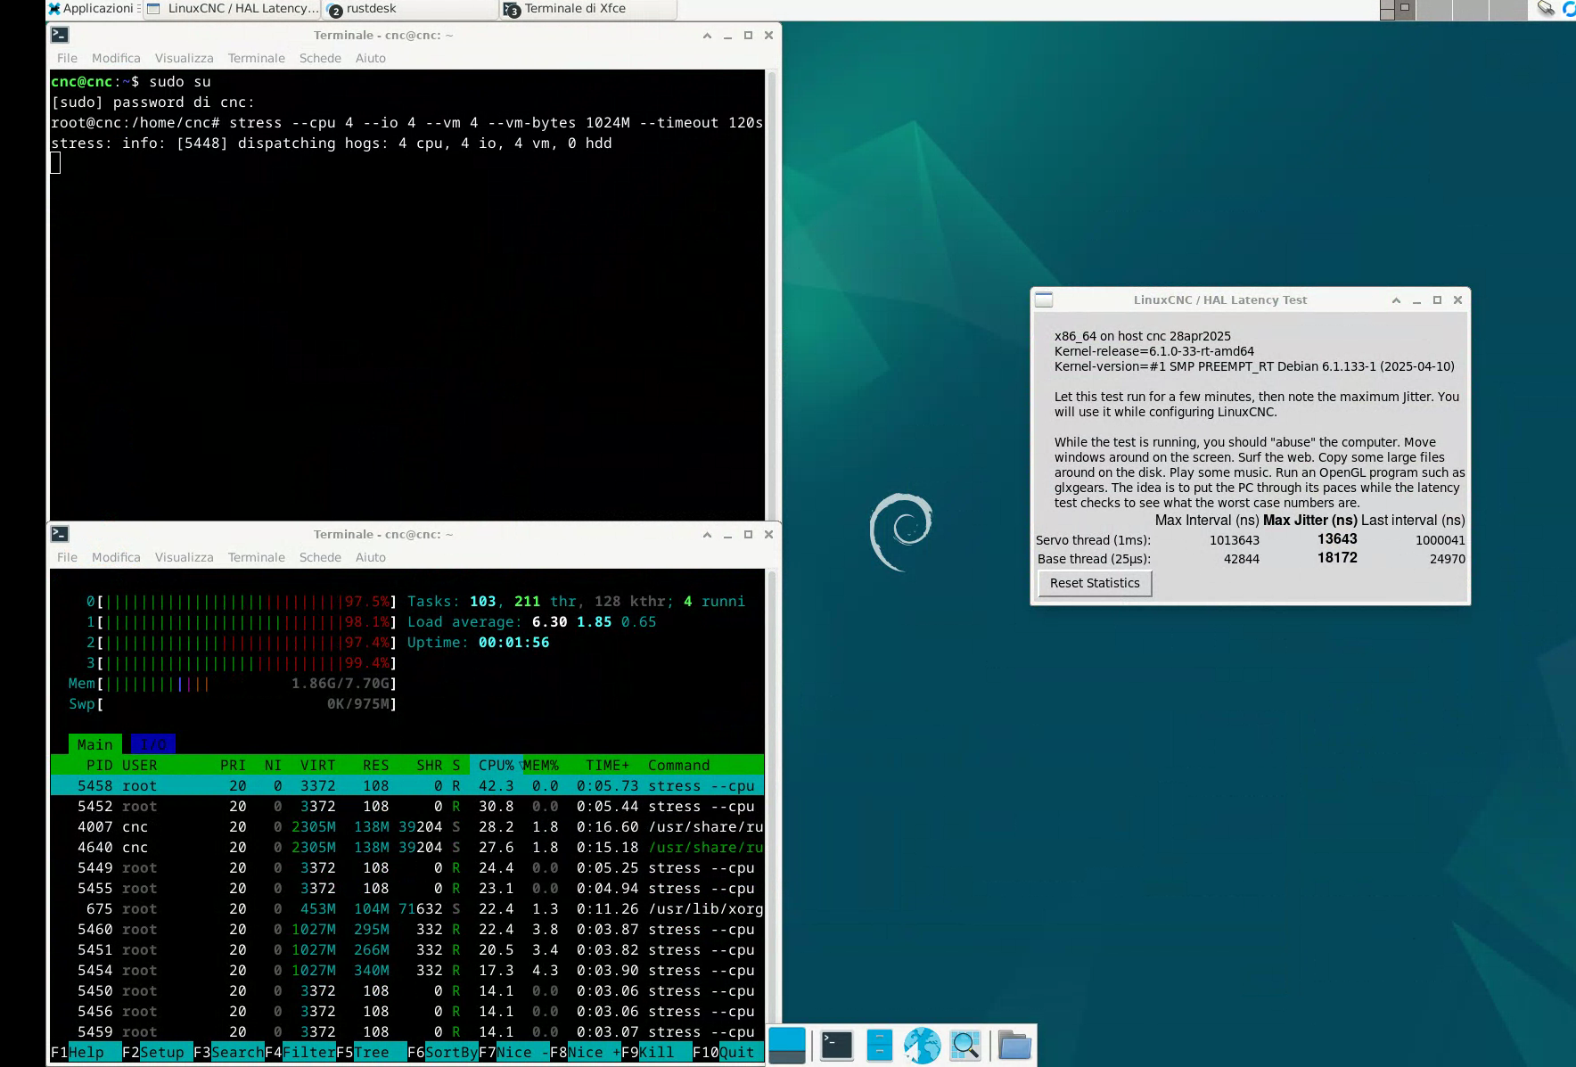Screen dimensions: 1576x1067
Task: Roll up the HAL Latency Test window
Action: (1396, 300)
